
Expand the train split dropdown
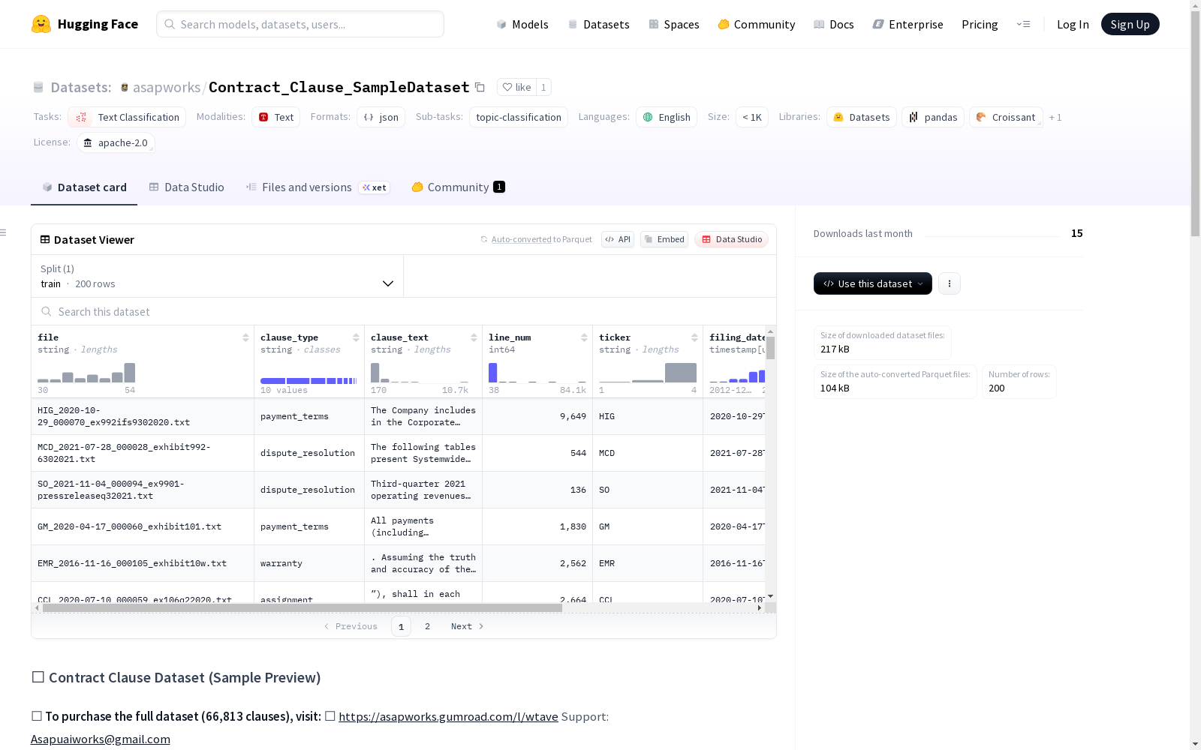tap(217, 276)
